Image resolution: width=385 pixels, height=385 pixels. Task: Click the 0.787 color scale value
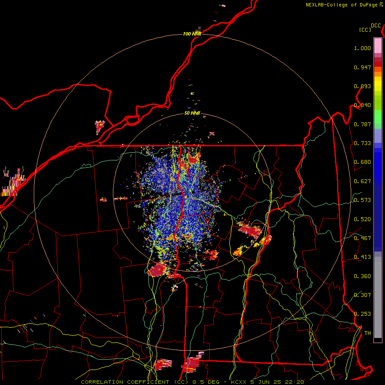362,124
